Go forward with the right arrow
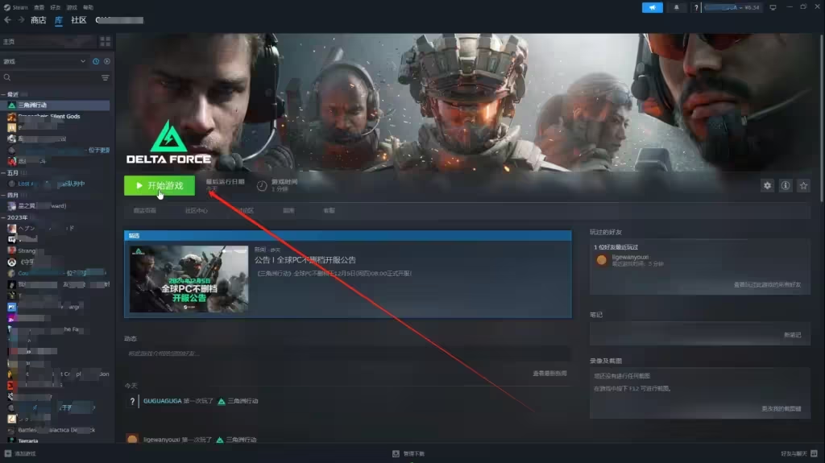825x463 pixels. pyautogui.click(x=21, y=20)
